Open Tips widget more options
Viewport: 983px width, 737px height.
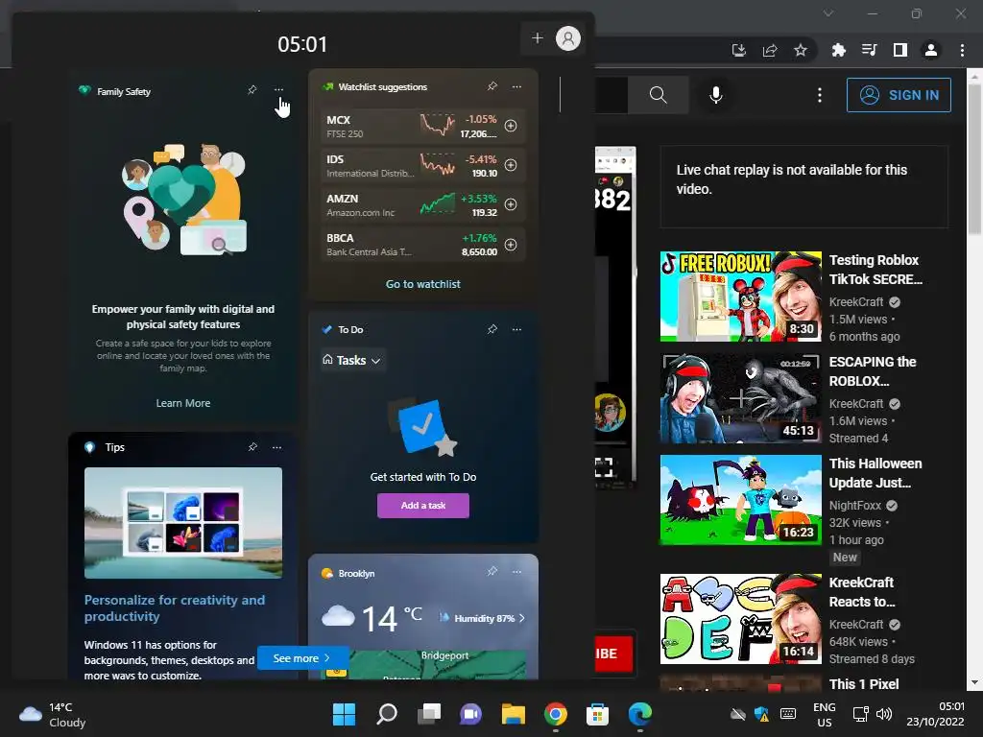pyautogui.click(x=277, y=447)
